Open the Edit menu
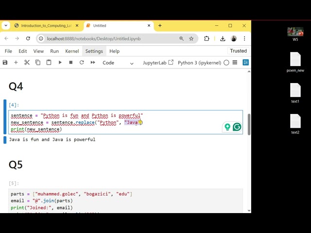The width and height of the screenshot is (311, 233). 23,51
